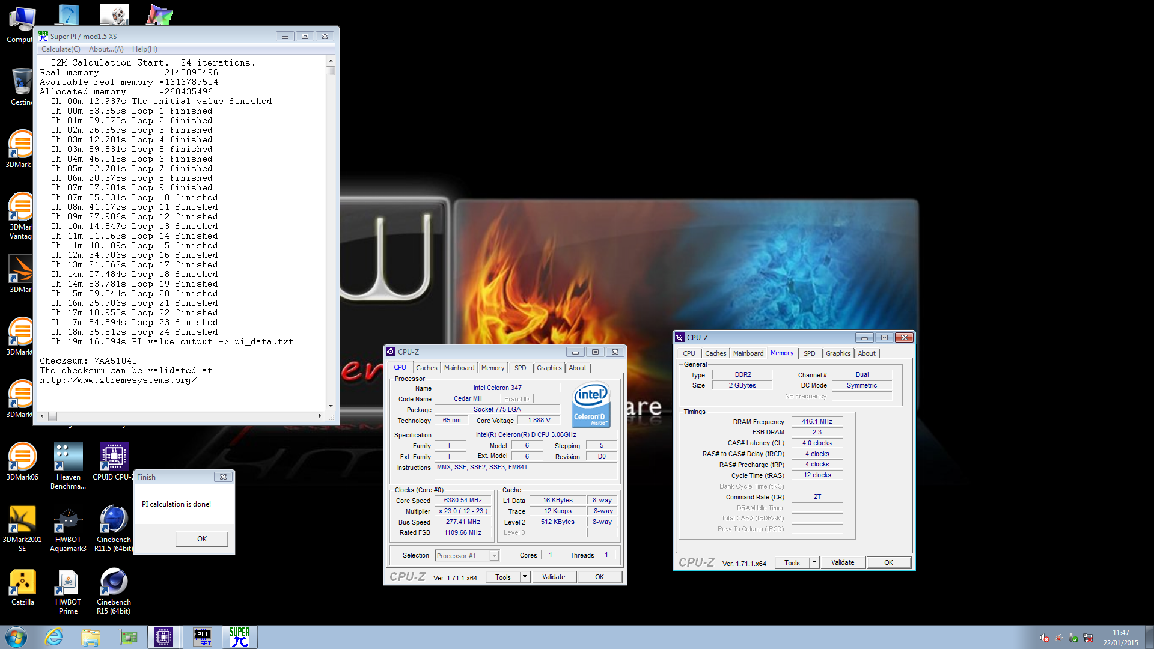Click multiplier value x 23.0 ( 12 - 23 )
The image size is (1154, 649).
[x=463, y=511]
